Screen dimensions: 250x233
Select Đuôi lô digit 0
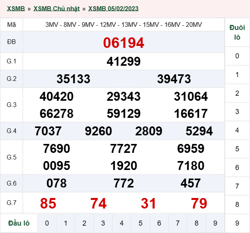(x=237, y=56)
